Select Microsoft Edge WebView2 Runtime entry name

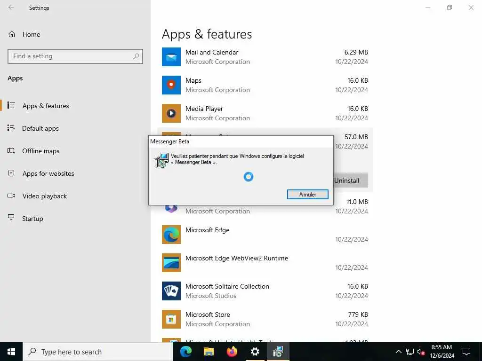click(x=237, y=258)
